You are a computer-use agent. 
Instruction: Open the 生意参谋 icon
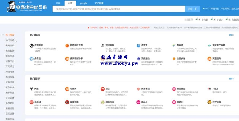pos(174,59)
